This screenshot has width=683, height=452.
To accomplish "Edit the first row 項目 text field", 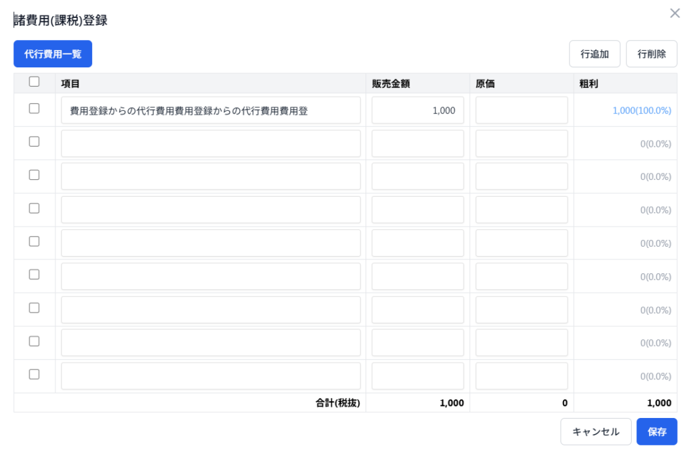I will coord(211,110).
